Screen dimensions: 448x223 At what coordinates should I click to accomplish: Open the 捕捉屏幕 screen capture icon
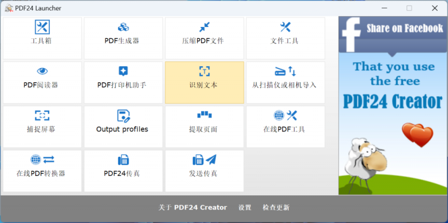[x=42, y=115]
